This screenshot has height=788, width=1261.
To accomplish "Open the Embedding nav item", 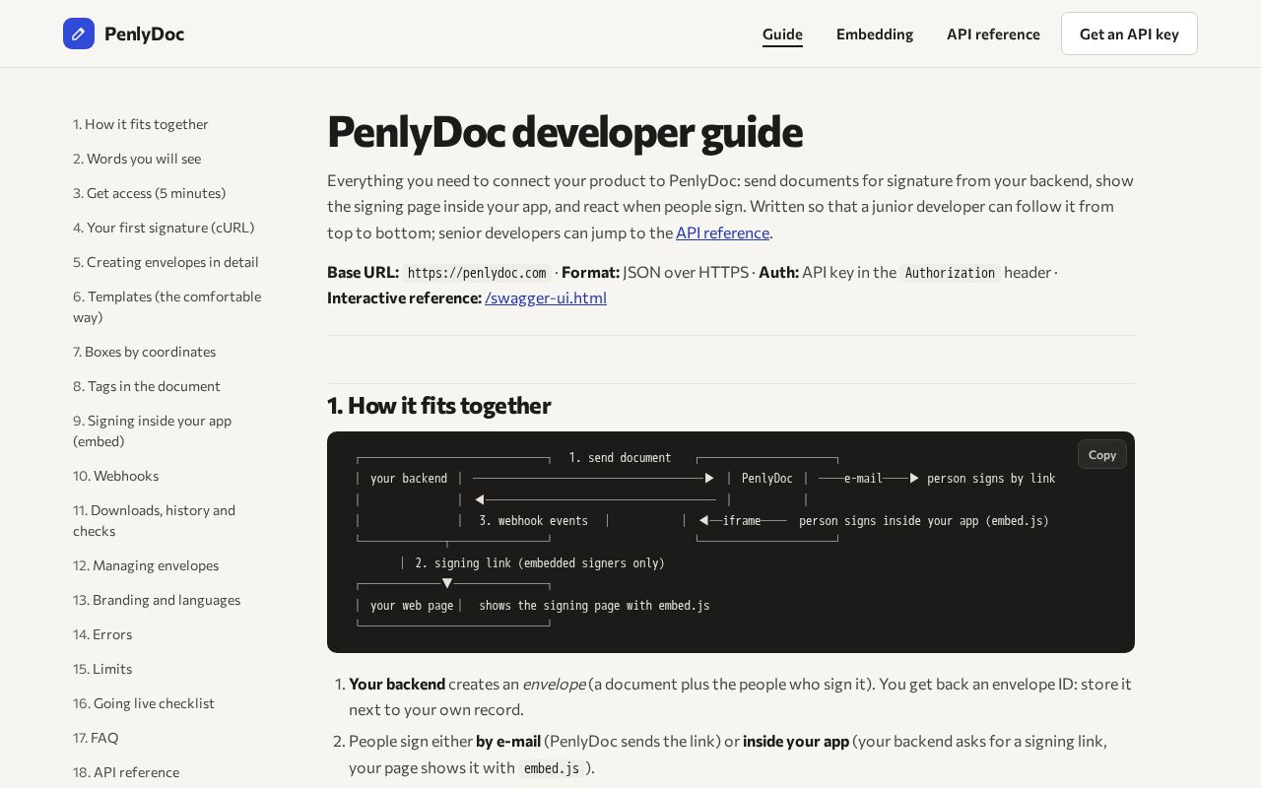I will 875,33.
